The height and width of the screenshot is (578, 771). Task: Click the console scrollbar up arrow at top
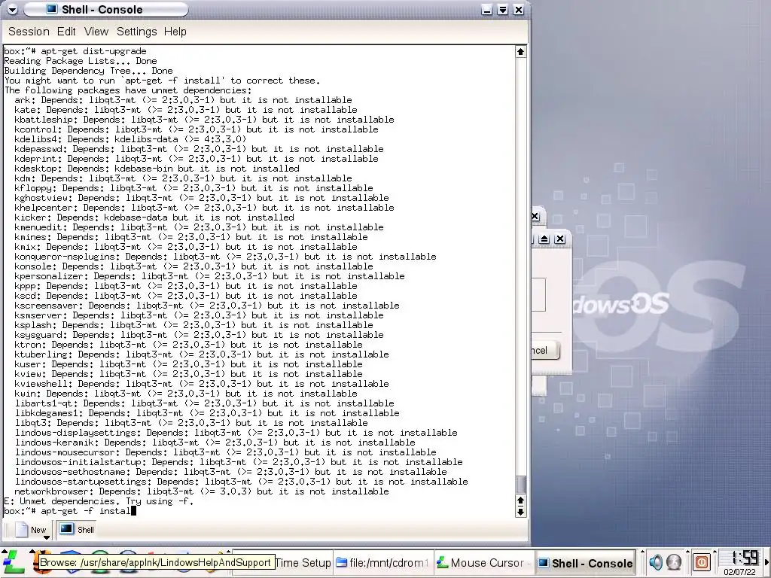click(x=521, y=52)
